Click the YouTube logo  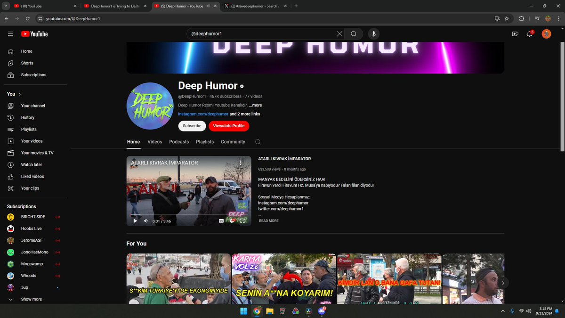pyautogui.click(x=34, y=34)
